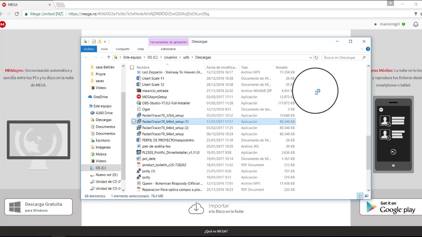Screen dimensions: 422x237
Task: Click the New folder quick access icon
Action: [x=100, y=41]
